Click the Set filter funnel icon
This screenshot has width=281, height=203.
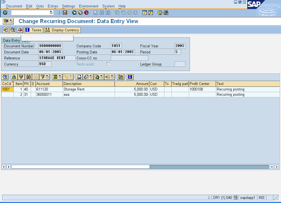pos(43,77)
